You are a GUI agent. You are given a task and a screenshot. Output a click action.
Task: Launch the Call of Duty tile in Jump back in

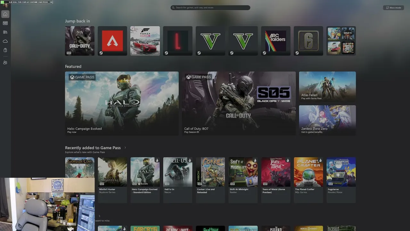pyautogui.click(x=80, y=41)
